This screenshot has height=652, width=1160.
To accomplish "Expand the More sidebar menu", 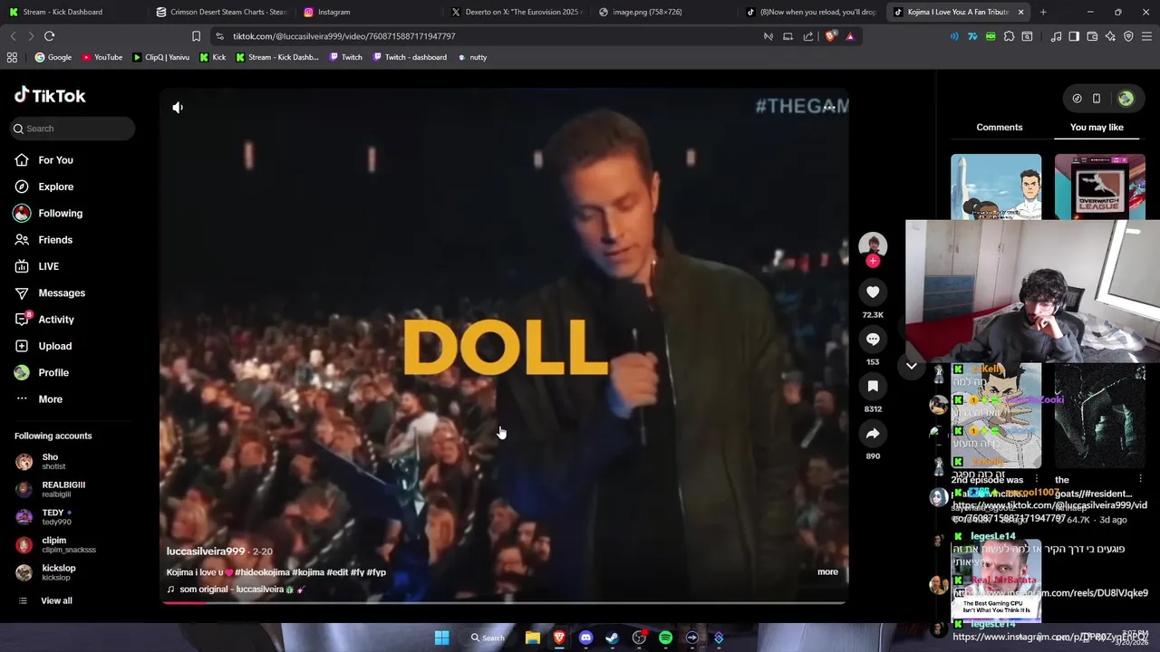I will tap(50, 399).
